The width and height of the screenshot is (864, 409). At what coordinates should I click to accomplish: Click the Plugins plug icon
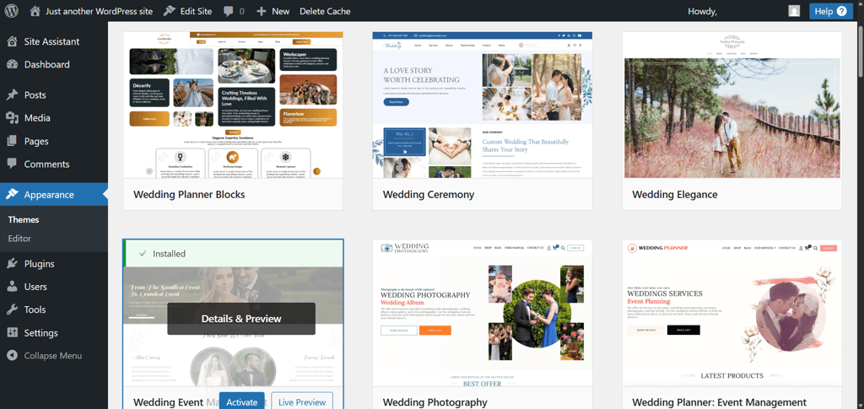click(x=12, y=264)
